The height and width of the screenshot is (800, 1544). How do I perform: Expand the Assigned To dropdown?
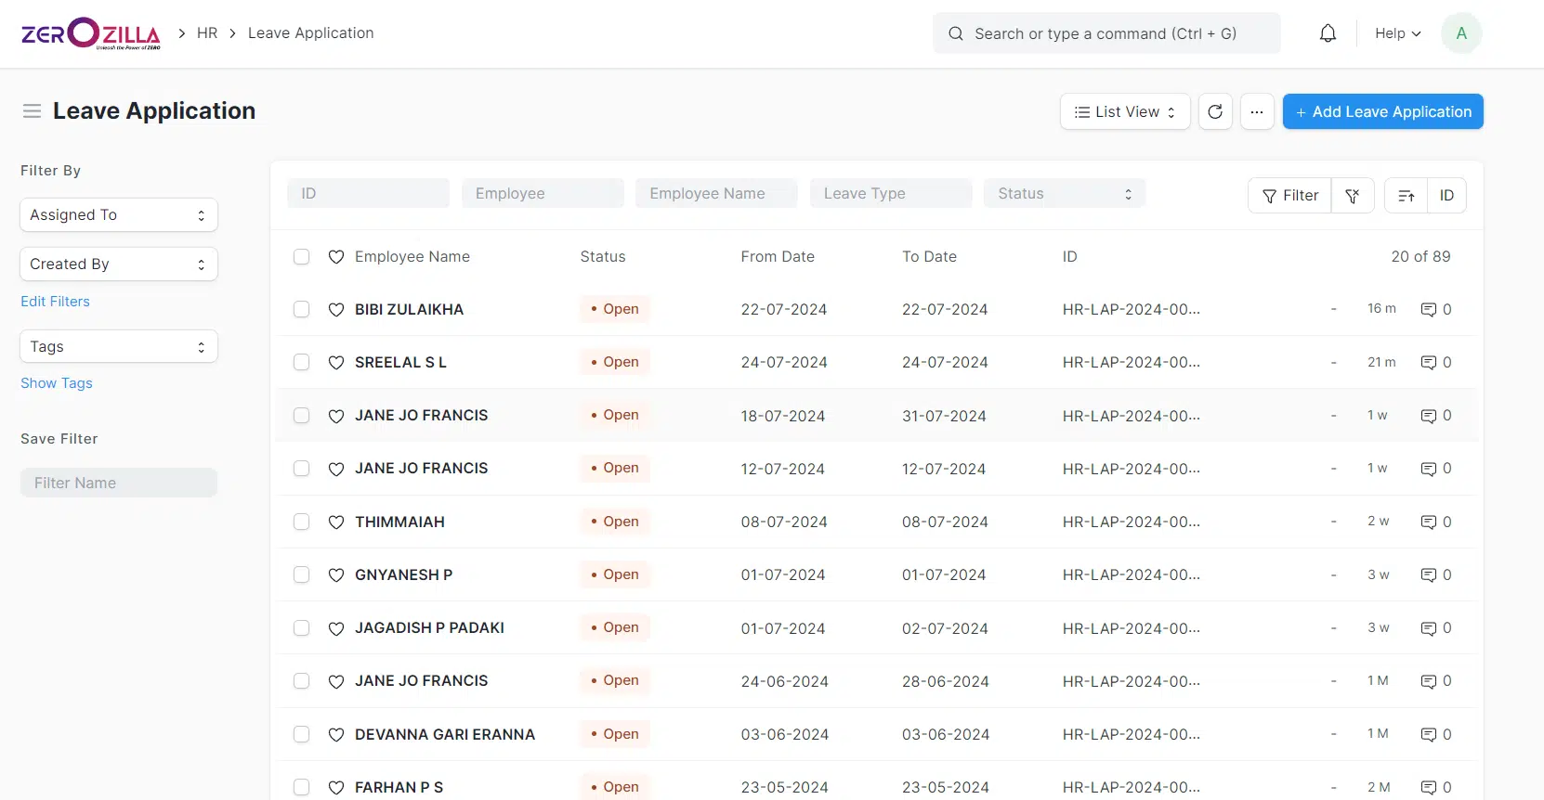pyautogui.click(x=118, y=215)
